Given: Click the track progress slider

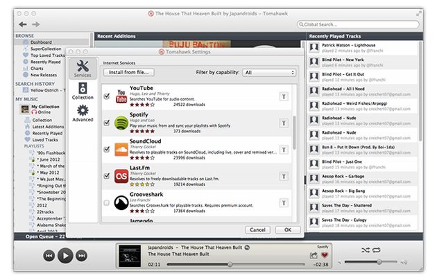Looking at the screenshot, I should 236,265.
